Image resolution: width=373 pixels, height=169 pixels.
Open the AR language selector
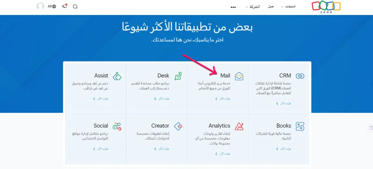point(52,6)
